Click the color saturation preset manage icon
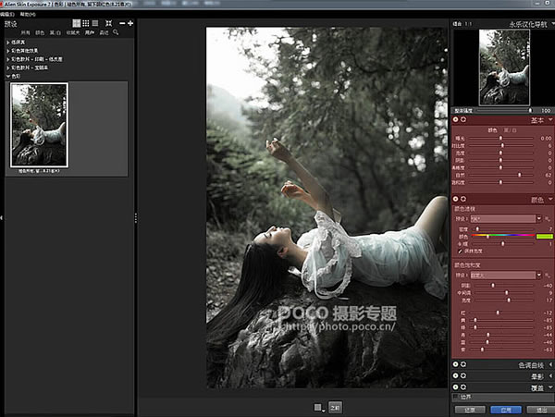Viewport: 555px width, 417px height. [x=548, y=276]
